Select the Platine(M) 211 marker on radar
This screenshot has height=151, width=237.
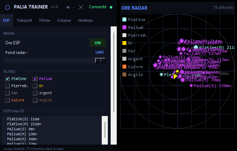tap(196, 47)
